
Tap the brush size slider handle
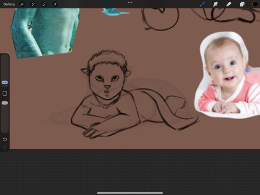[x=5, y=83]
